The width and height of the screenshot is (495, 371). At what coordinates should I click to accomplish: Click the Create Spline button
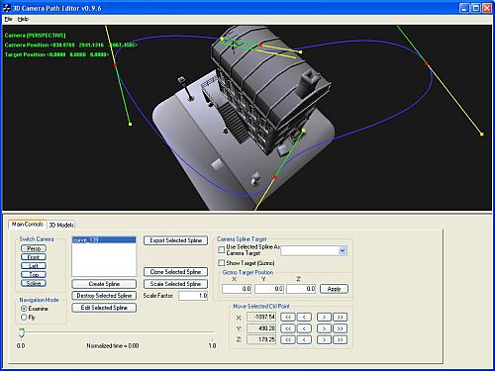(104, 284)
